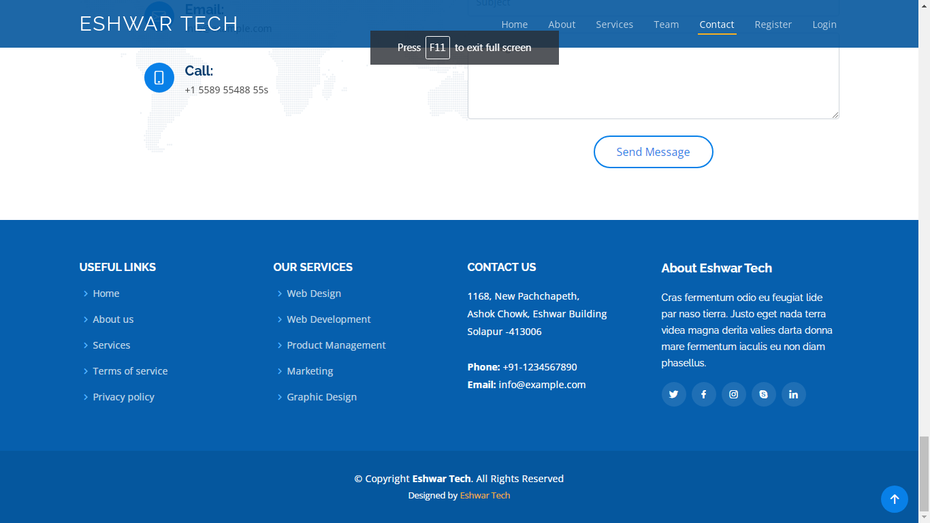Click the Skype icon
The image size is (930, 523).
point(763,394)
